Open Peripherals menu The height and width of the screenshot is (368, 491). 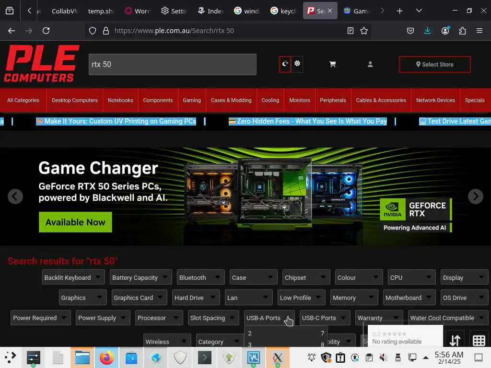point(333,100)
